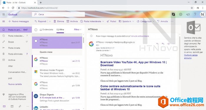Open the app launcher grid
The image size is (206, 110).
pyautogui.click(x=4, y=14)
